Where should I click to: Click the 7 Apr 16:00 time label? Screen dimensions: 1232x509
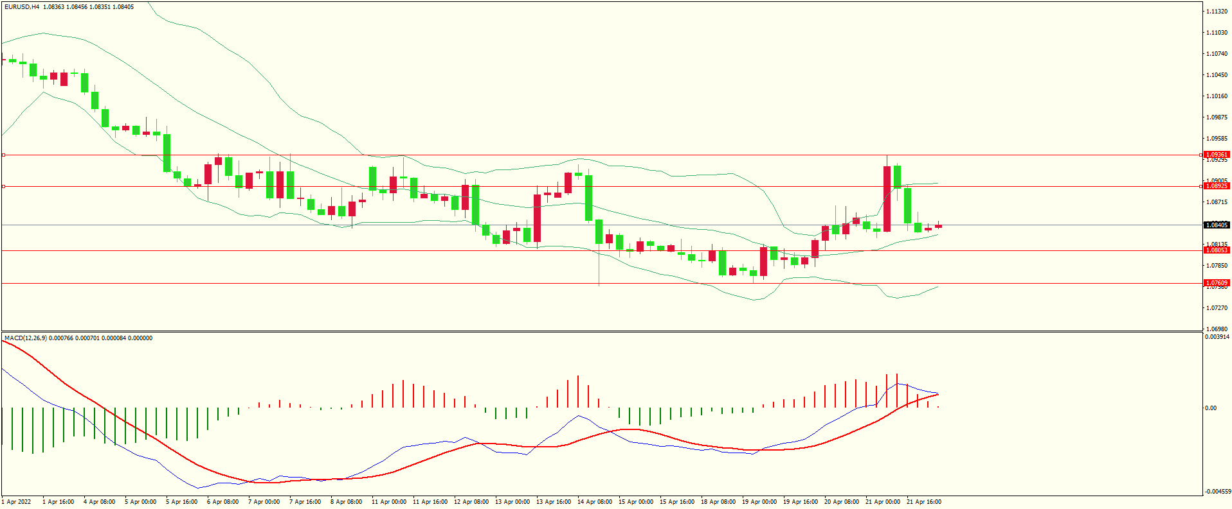(x=305, y=502)
